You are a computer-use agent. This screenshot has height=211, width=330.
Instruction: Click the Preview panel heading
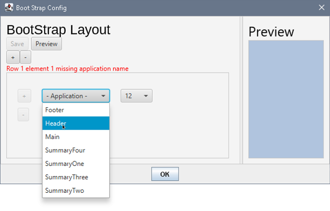pyautogui.click(x=271, y=32)
